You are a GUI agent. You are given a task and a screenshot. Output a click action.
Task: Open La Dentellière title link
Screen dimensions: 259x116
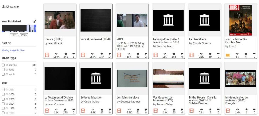point(198,39)
